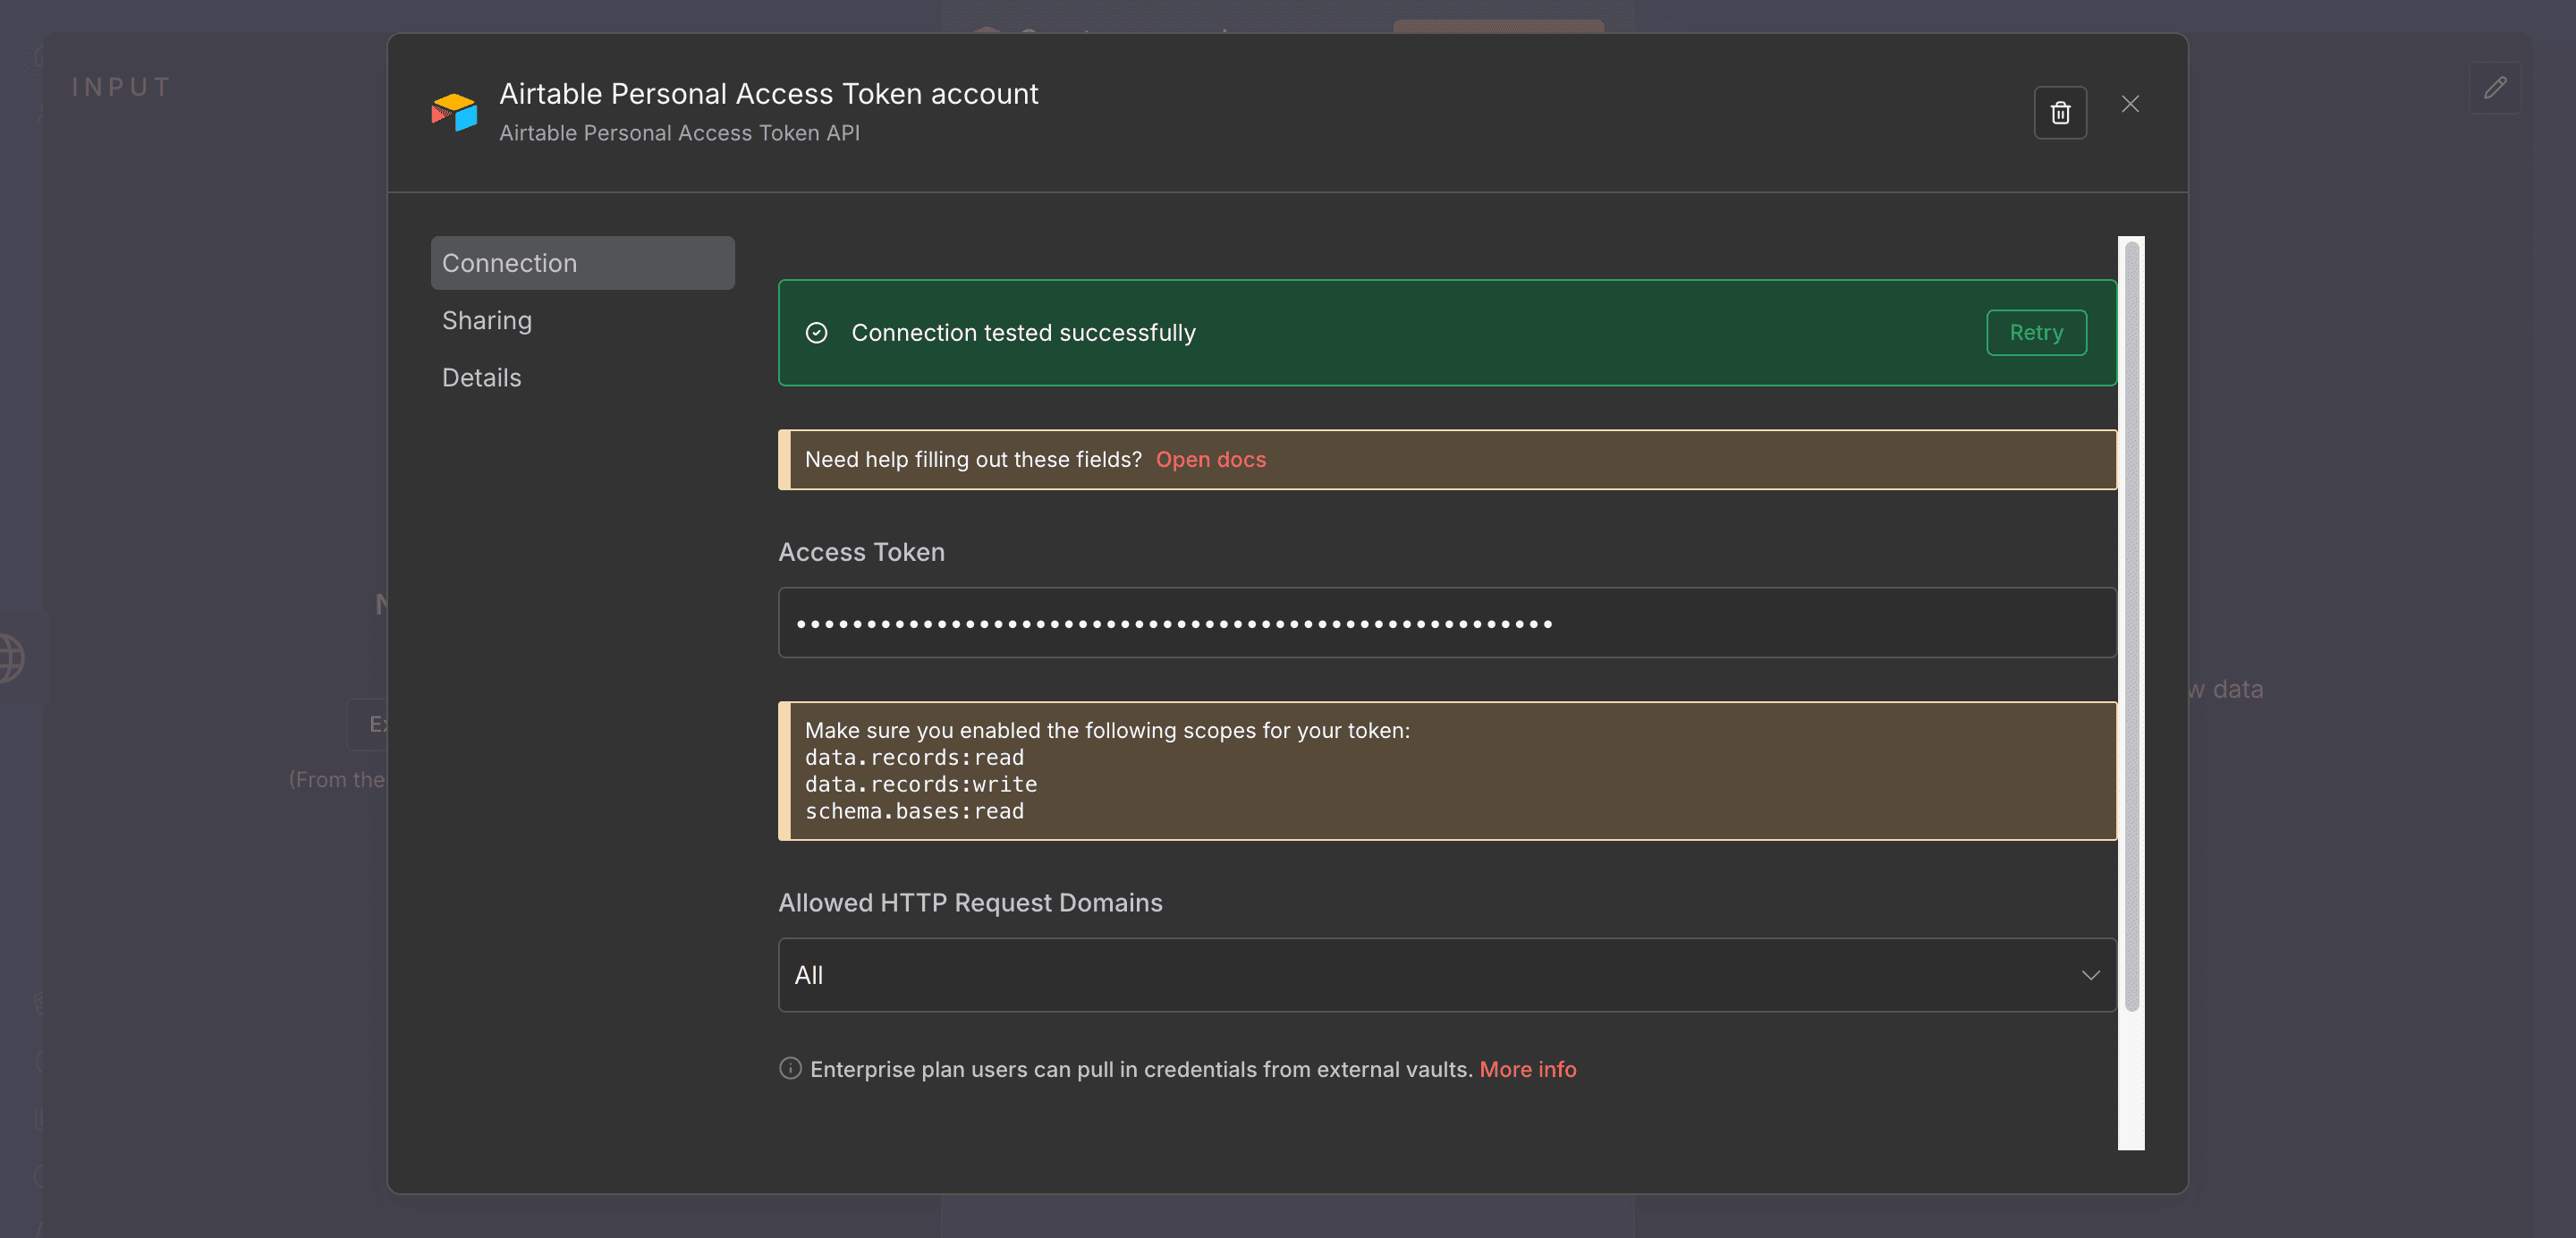The image size is (2576, 1238).
Task: Click the dialog's vertical scrollbar
Action: 2131,626
